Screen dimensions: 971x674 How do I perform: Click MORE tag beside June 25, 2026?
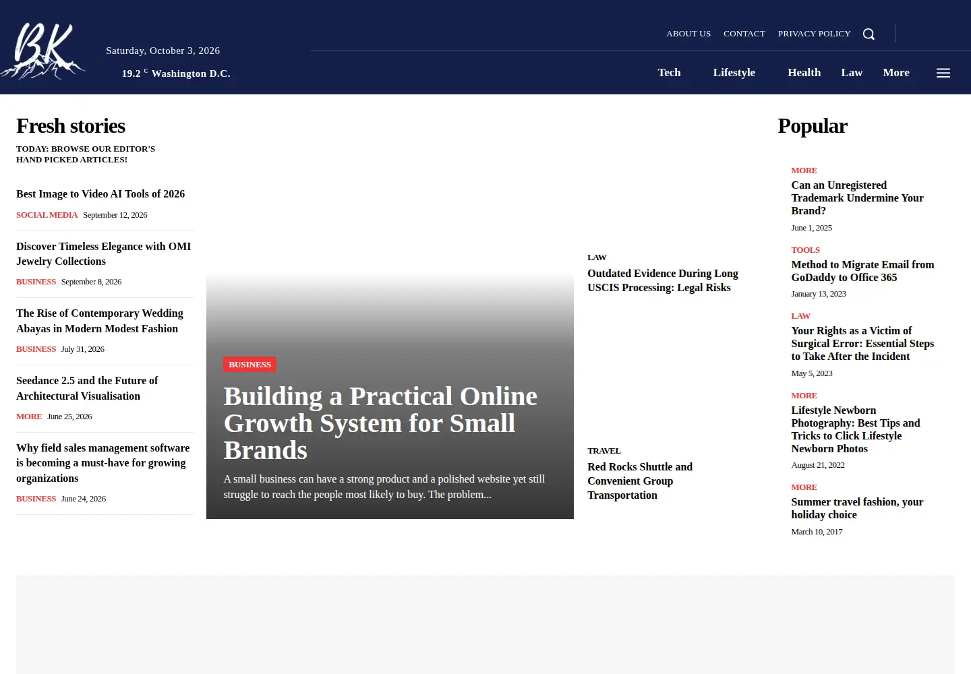click(x=29, y=417)
